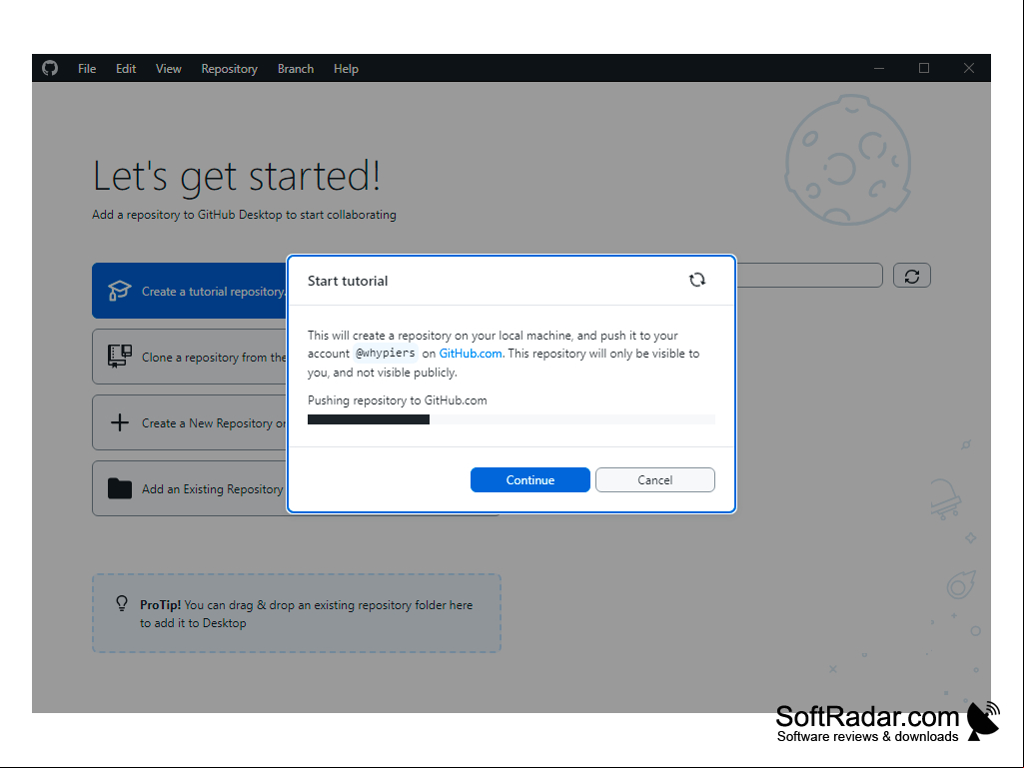The width and height of the screenshot is (1024, 768).
Task: Open the View menu
Action: [169, 69]
